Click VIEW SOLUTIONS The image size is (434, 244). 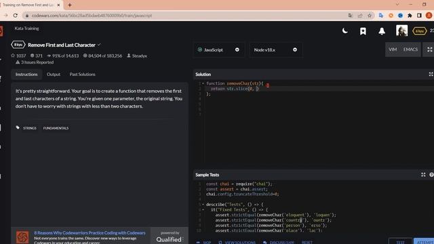pyautogui.click(x=237, y=242)
